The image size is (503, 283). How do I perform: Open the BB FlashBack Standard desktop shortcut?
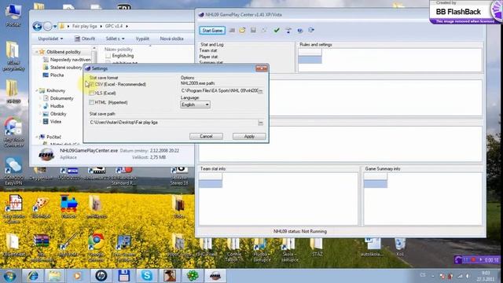click(124, 176)
